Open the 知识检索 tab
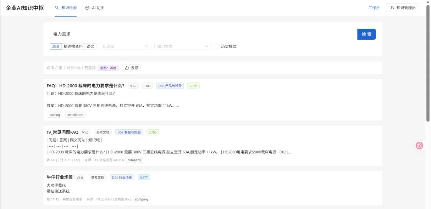Viewport: 431px width, 209px height. [66, 8]
